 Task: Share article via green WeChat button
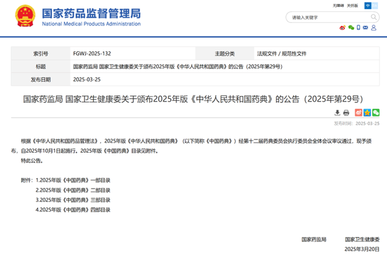376,112
